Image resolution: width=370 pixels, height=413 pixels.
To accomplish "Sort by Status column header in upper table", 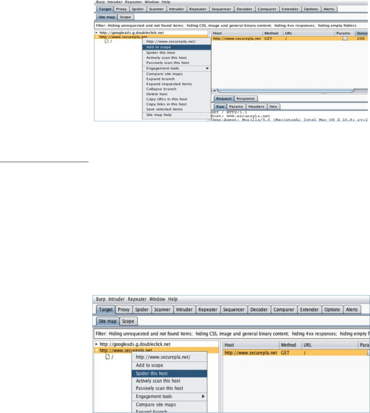I will [x=362, y=33].
